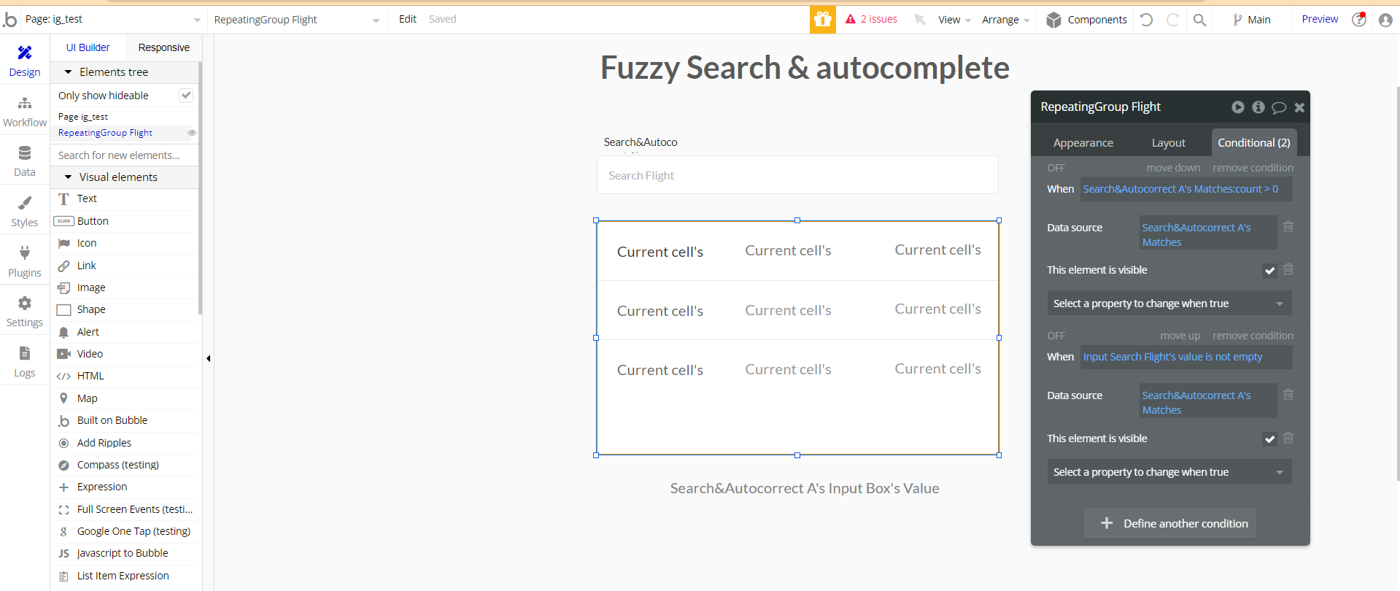
Task: Open the search magnifier tool
Action: (x=1199, y=20)
